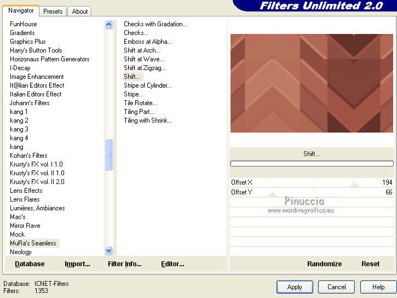Select I-Decay category
The image size is (397, 298).
[x=20, y=68]
